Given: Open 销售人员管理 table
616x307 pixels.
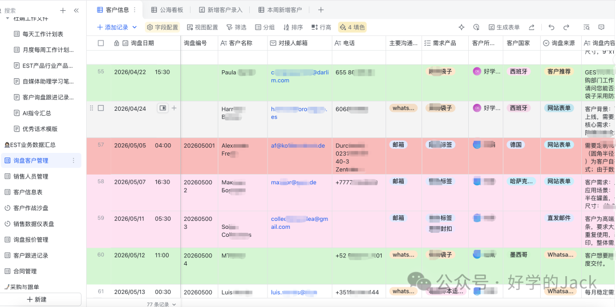Looking at the screenshot, I should click(x=26, y=176).
